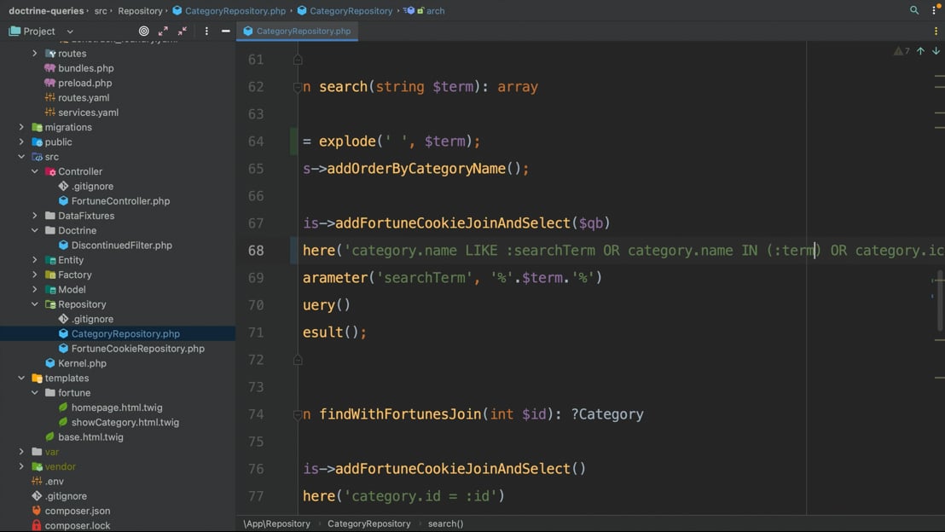Image resolution: width=945 pixels, height=532 pixels.
Task: Open the .env file in tree
Action: [x=55, y=482]
